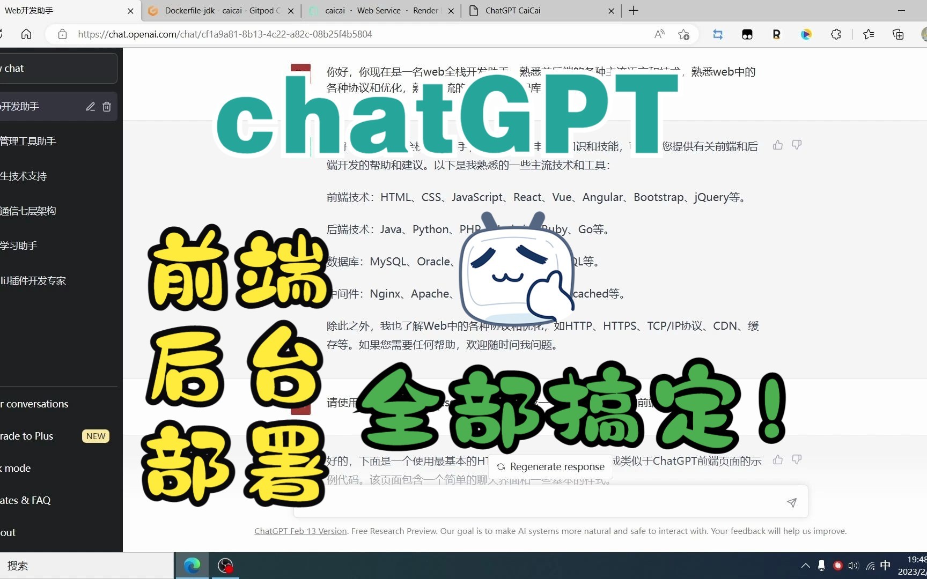
Task: Open the 学习助手 conversation
Action: point(58,246)
